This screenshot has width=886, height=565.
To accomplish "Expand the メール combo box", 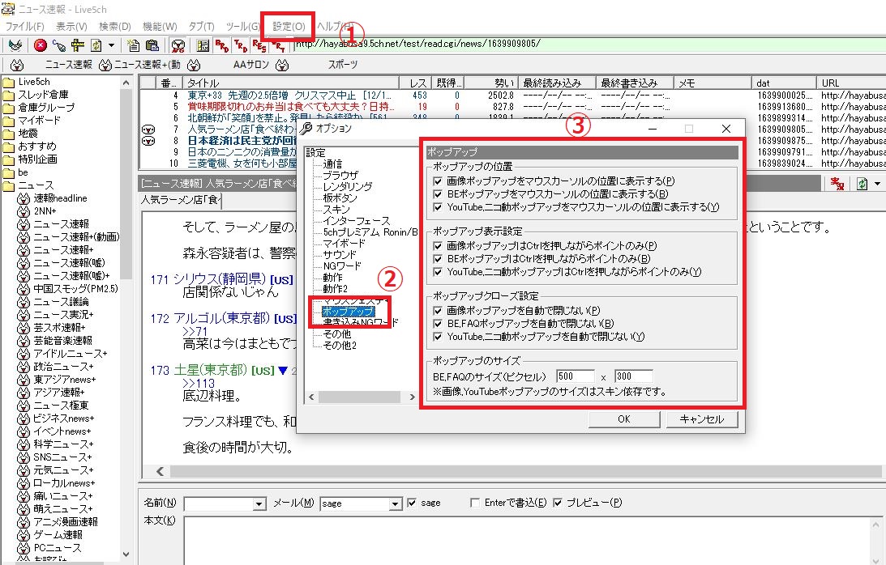I will click(395, 503).
